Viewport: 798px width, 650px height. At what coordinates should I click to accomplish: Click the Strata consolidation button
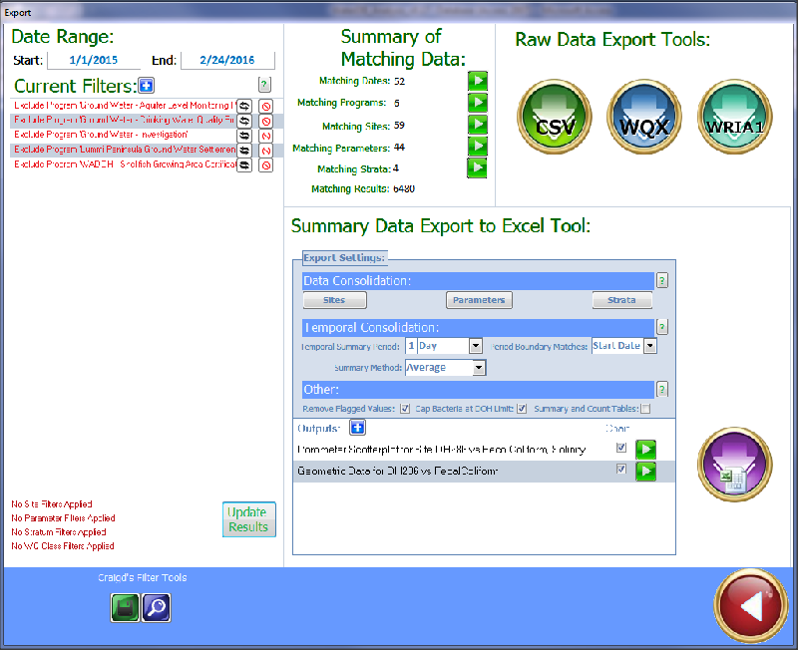pyautogui.click(x=621, y=300)
